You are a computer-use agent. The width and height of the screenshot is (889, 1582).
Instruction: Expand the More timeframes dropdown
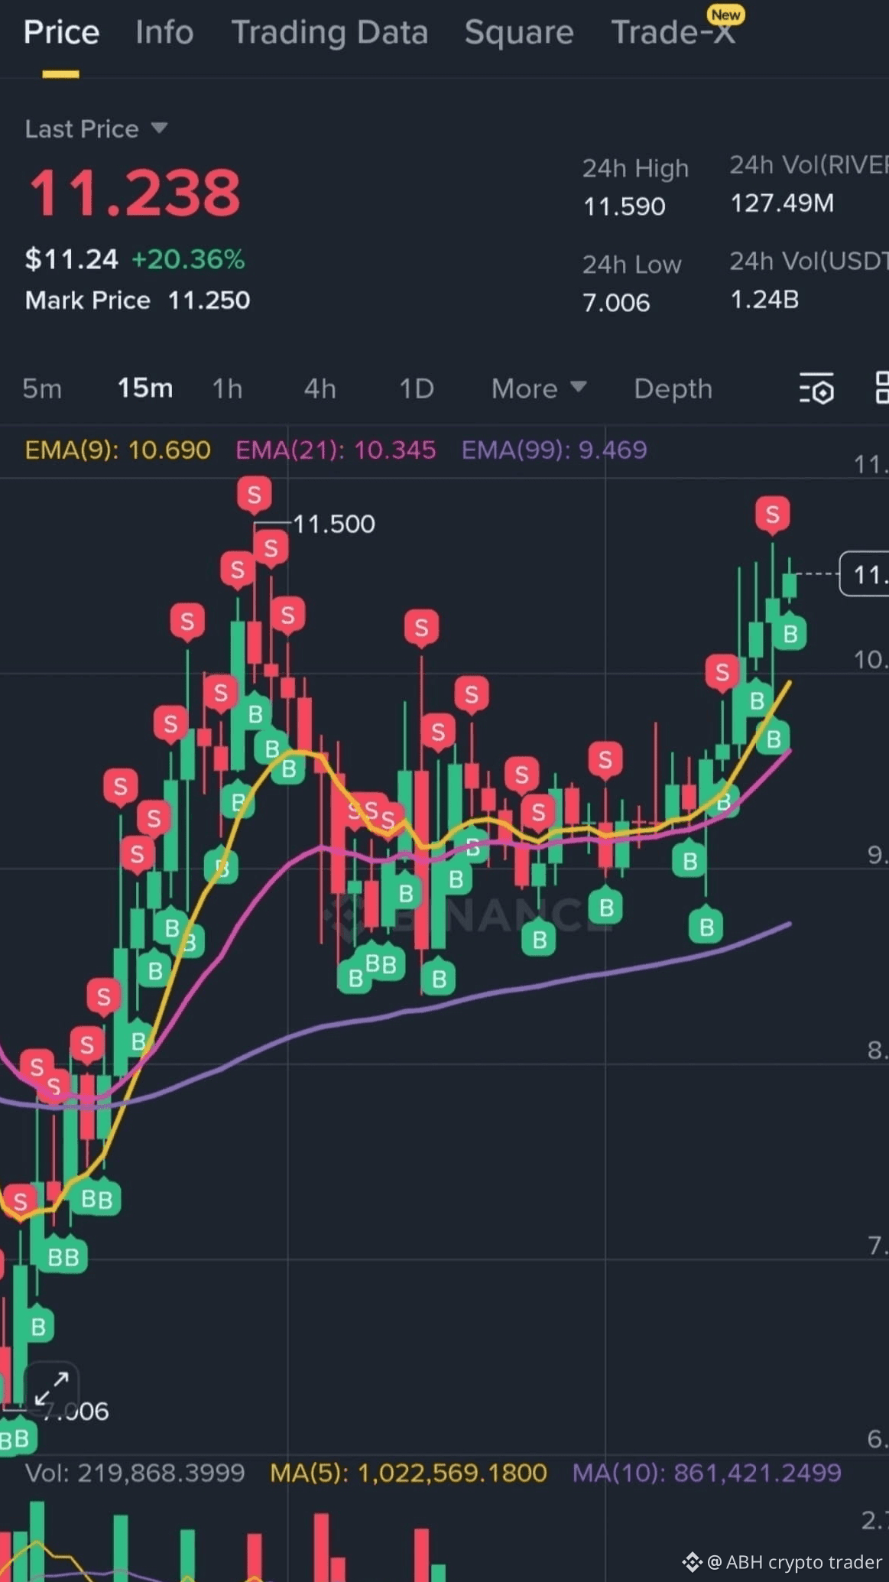point(539,388)
